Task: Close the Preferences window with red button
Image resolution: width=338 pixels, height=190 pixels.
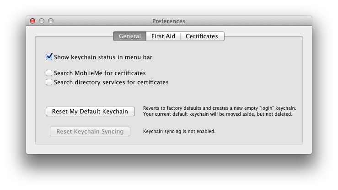Action: pos(32,21)
